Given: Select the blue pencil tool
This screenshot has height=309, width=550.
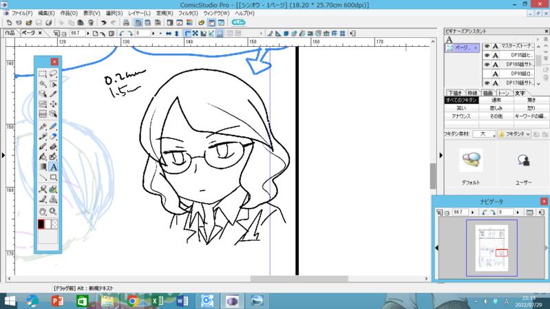Looking at the screenshot, I should pos(53,126).
